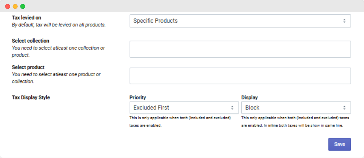Click the Priority help text below dropdown
Image resolution: width=364 pixels, height=158 pixels.
(180, 121)
